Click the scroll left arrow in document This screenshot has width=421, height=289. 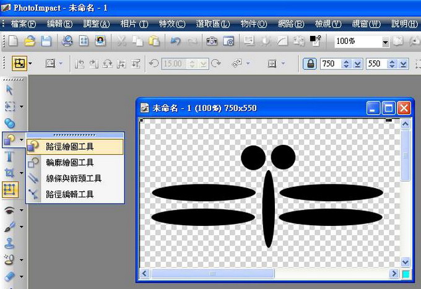144,274
